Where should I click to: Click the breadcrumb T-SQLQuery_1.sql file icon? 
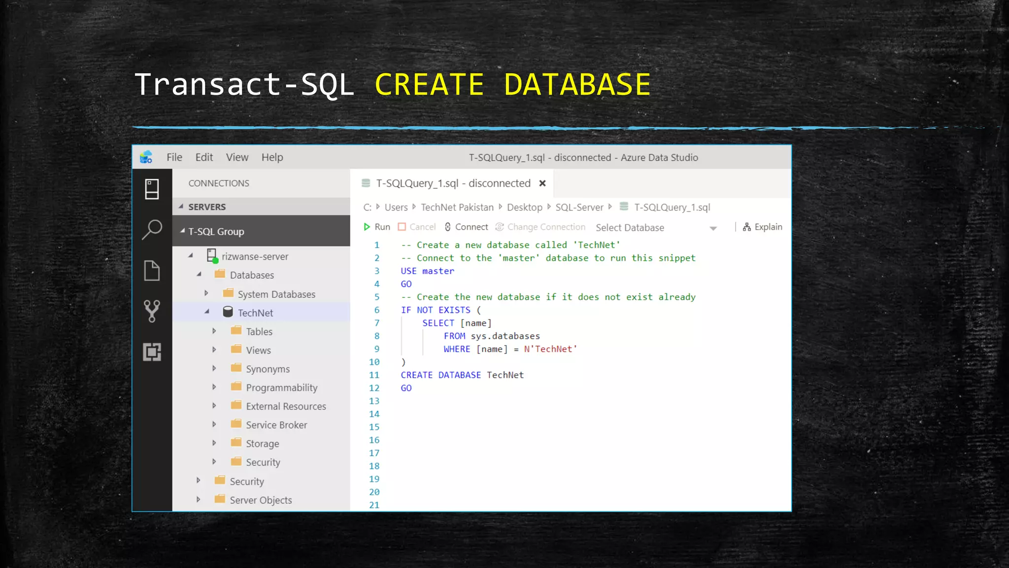pos(624,207)
